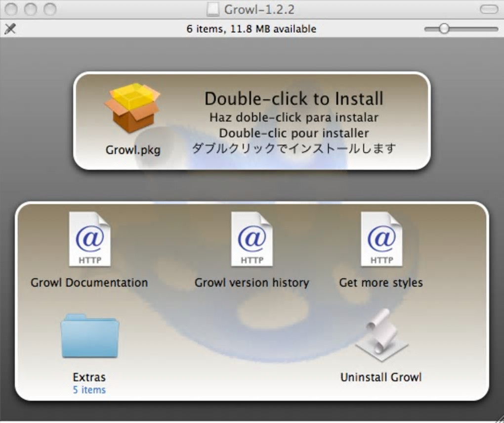This screenshot has width=504, height=423.
Task: Open the Growl Documentation HTTP link file
Action: 89,239
